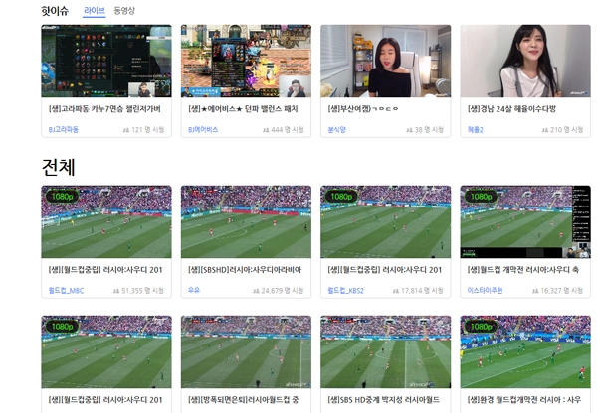Image resolution: width=597 pixels, height=413 pixels.
Task: Click the viewers icon beside 210 명 시청
Action: point(545,130)
